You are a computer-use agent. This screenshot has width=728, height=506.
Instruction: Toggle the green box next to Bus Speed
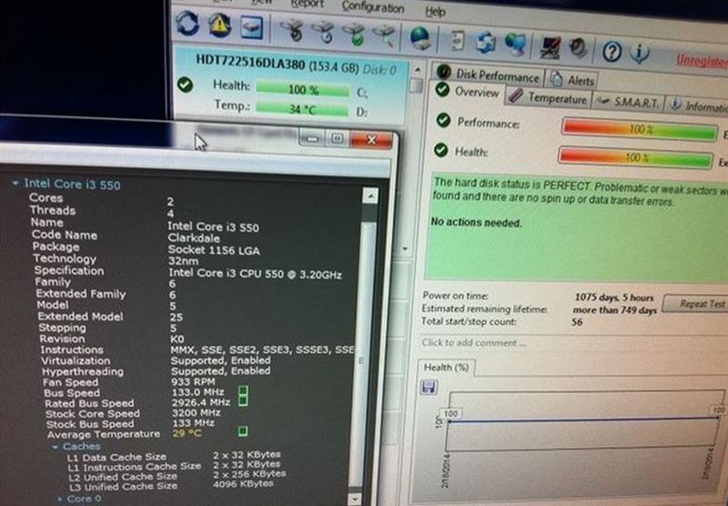click(x=243, y=390)
